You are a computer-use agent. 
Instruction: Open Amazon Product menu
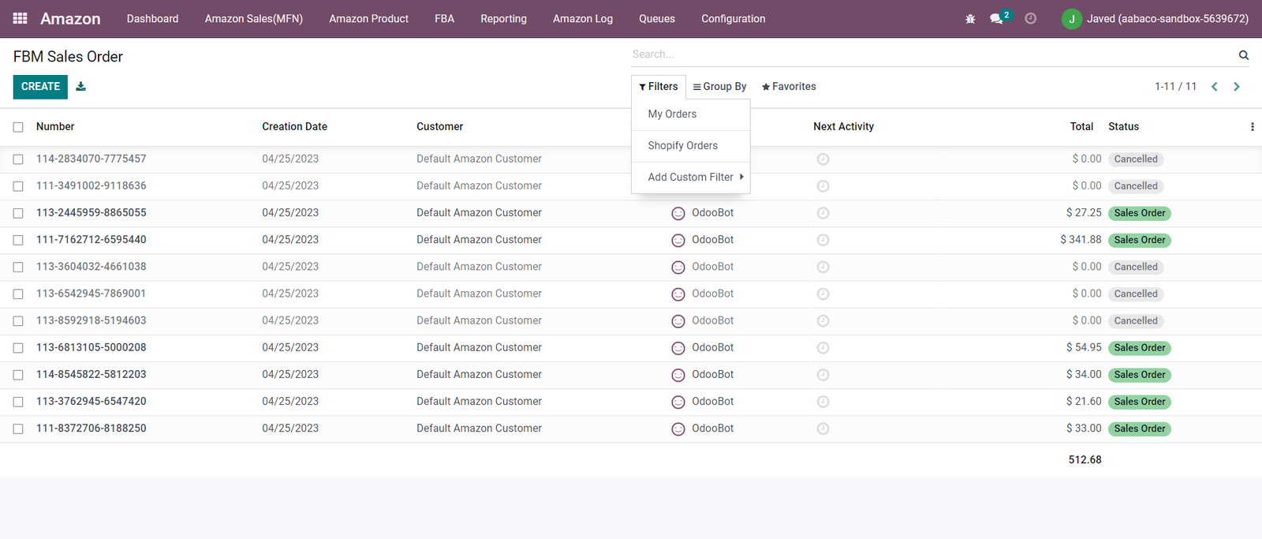pos(369,19)
